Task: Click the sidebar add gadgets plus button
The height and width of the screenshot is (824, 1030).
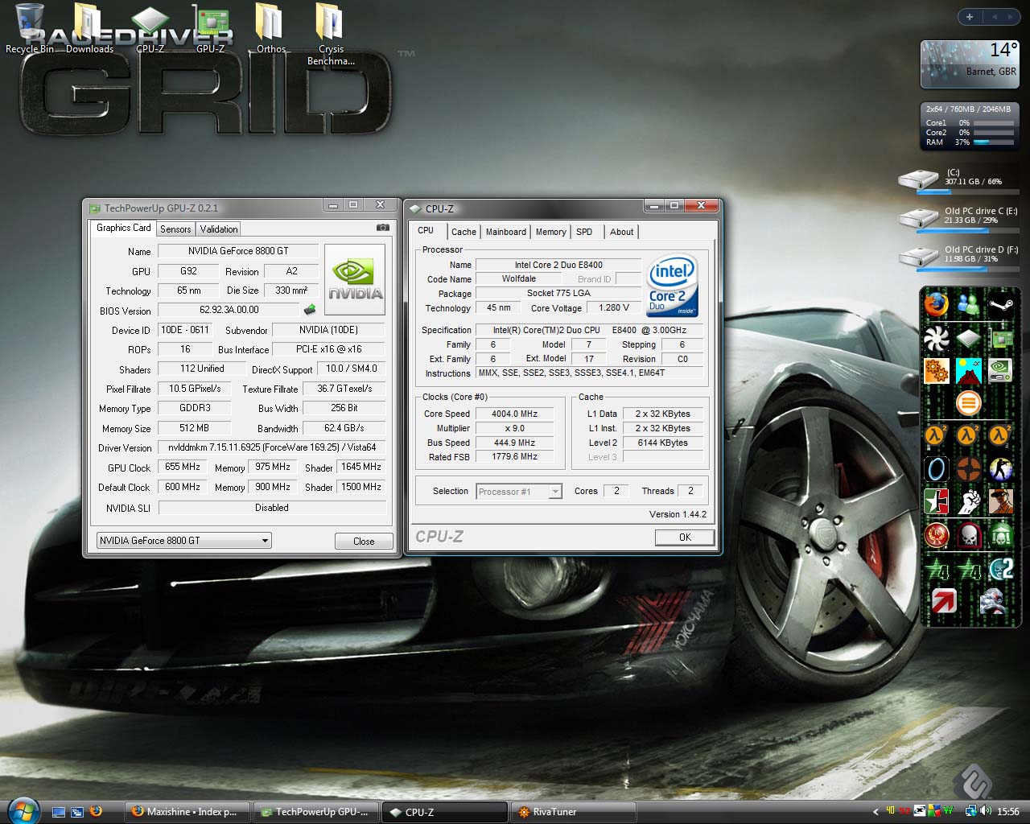Action: coord(969,17)
